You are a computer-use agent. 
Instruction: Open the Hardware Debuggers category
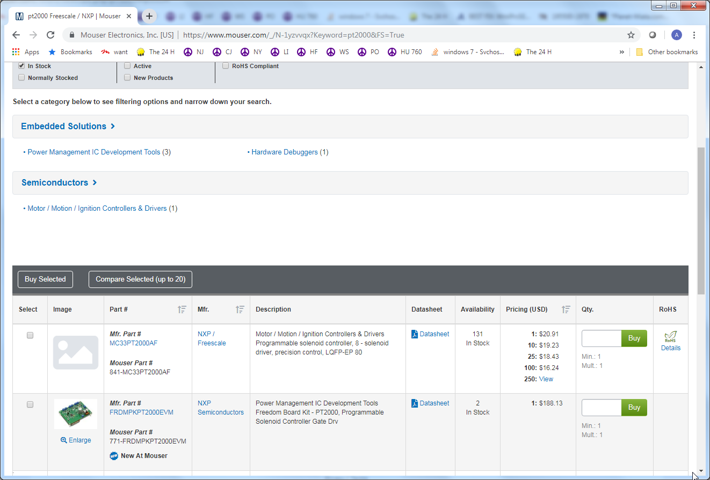click(x=285, y=152)
